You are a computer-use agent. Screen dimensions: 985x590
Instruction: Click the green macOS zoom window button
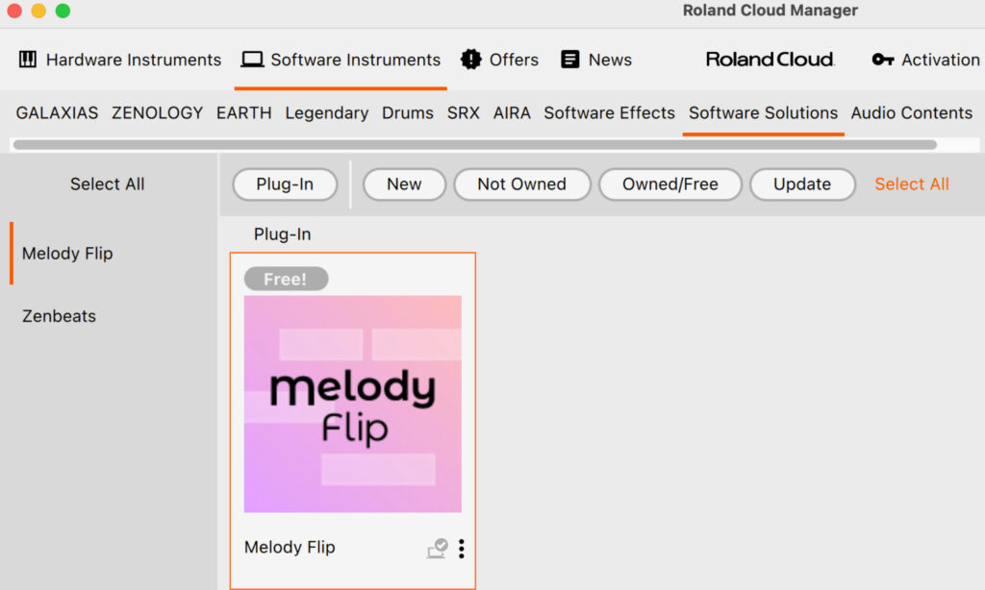pyautogui.click(x=63, y=11)
